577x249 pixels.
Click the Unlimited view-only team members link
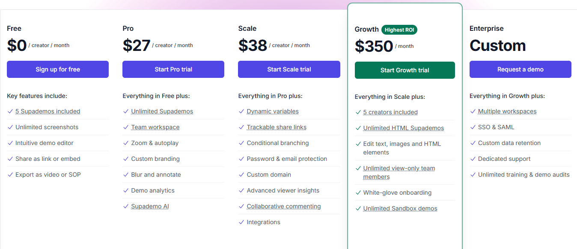[399, 168]
